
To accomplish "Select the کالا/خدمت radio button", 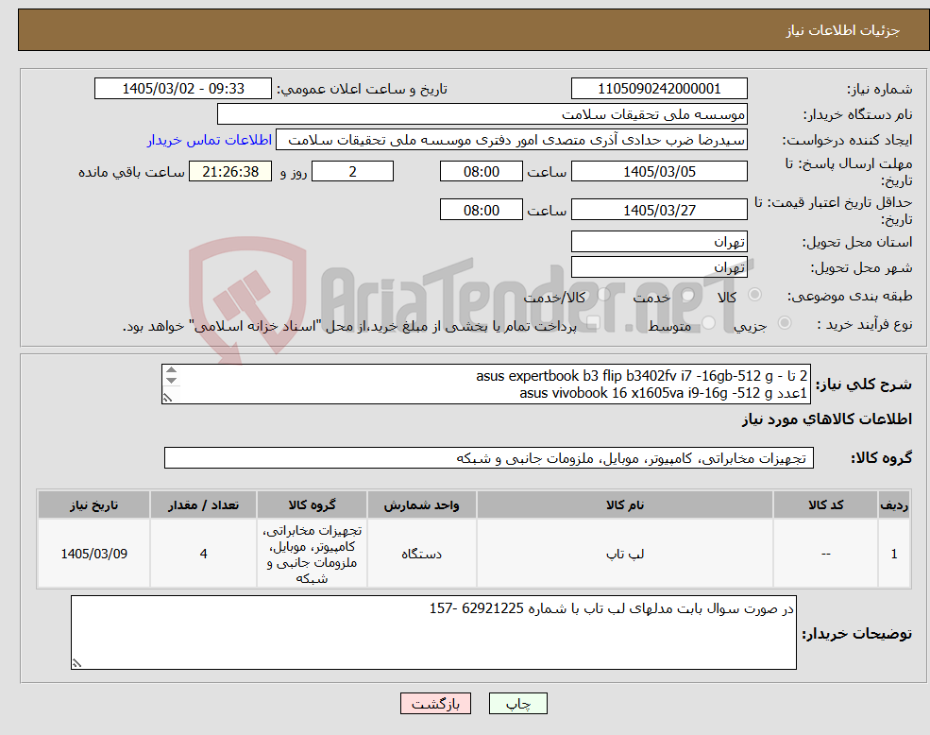I will pyautogui.click(x=603, y=295).
